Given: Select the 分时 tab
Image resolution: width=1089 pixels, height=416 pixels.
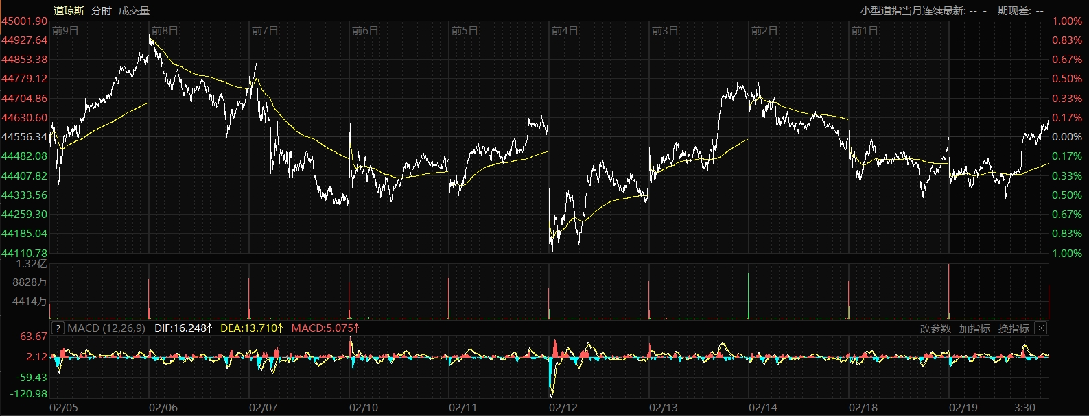Looking at the screenshot, I should pos(101,10).
